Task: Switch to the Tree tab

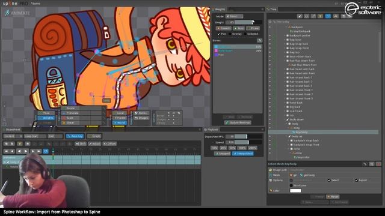Action: click(272, 10)
